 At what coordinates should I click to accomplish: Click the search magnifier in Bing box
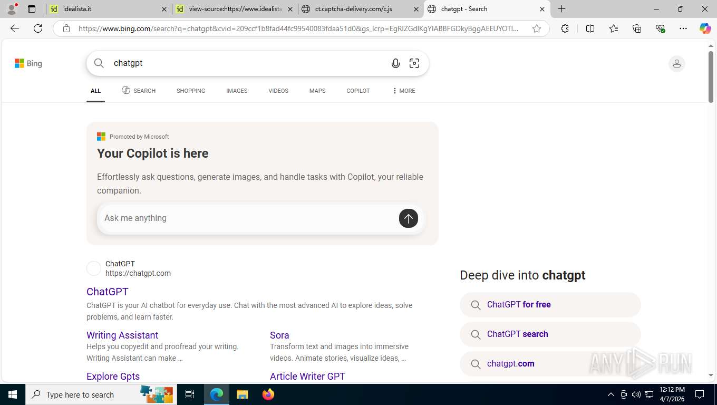[x=99, y=63]
